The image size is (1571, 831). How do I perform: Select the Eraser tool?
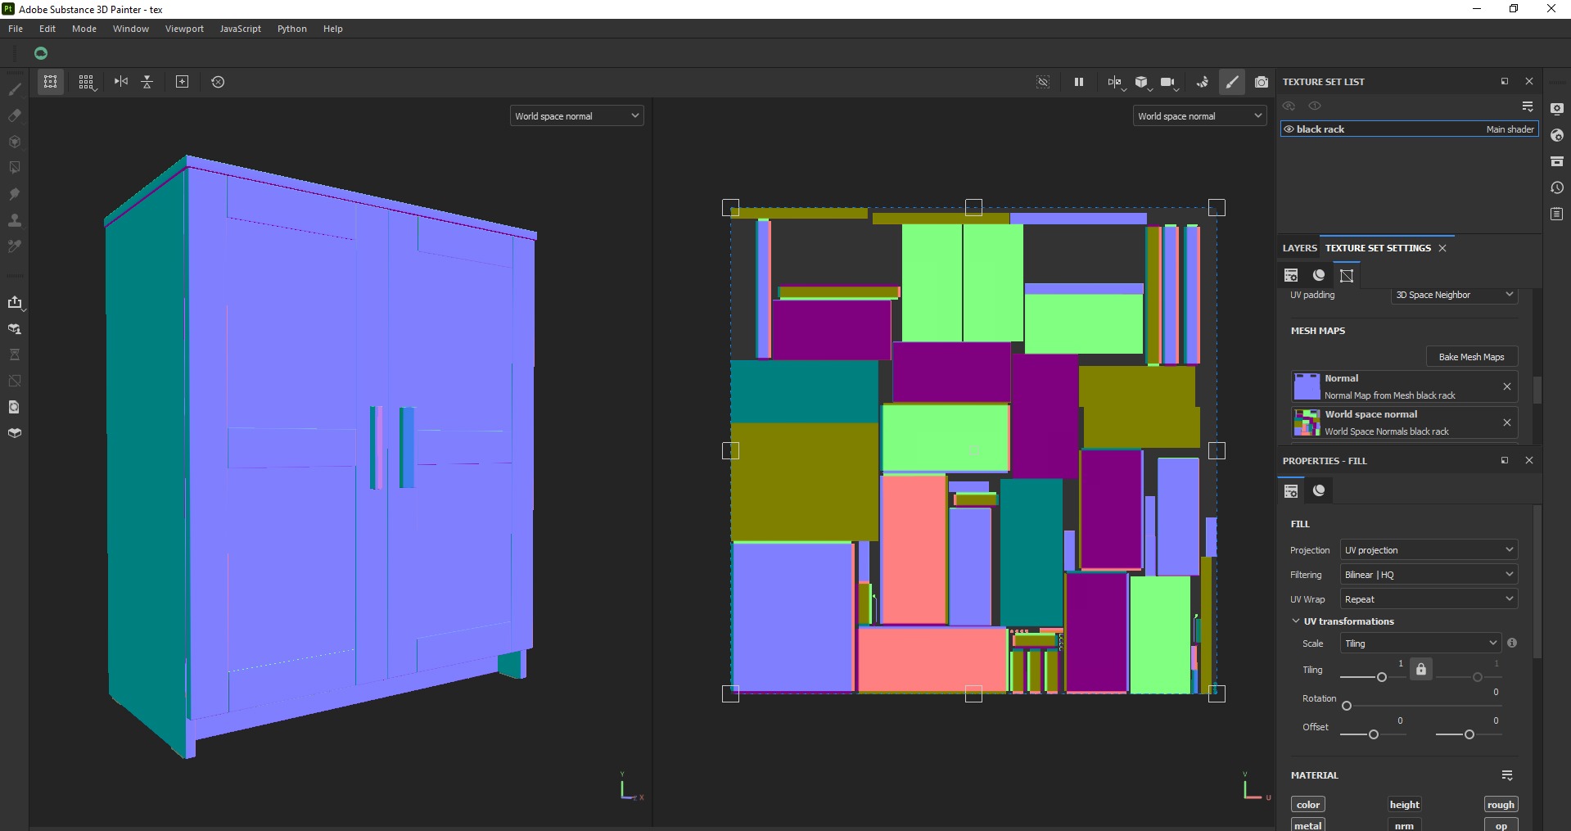pos(15,115)
